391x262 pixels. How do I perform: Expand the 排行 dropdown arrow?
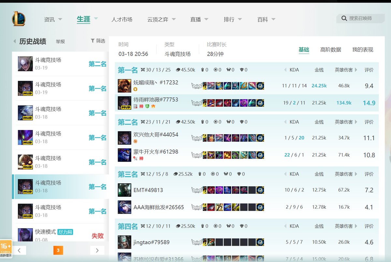[240, 19]
